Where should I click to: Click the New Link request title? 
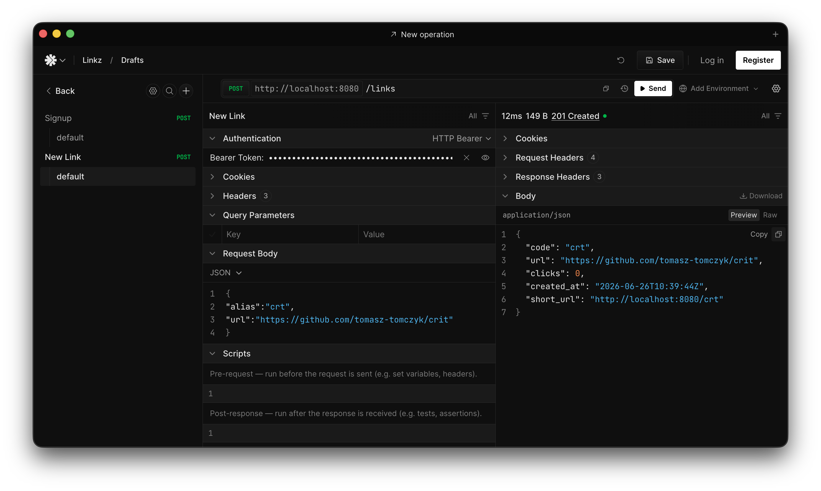click(227, 116)
